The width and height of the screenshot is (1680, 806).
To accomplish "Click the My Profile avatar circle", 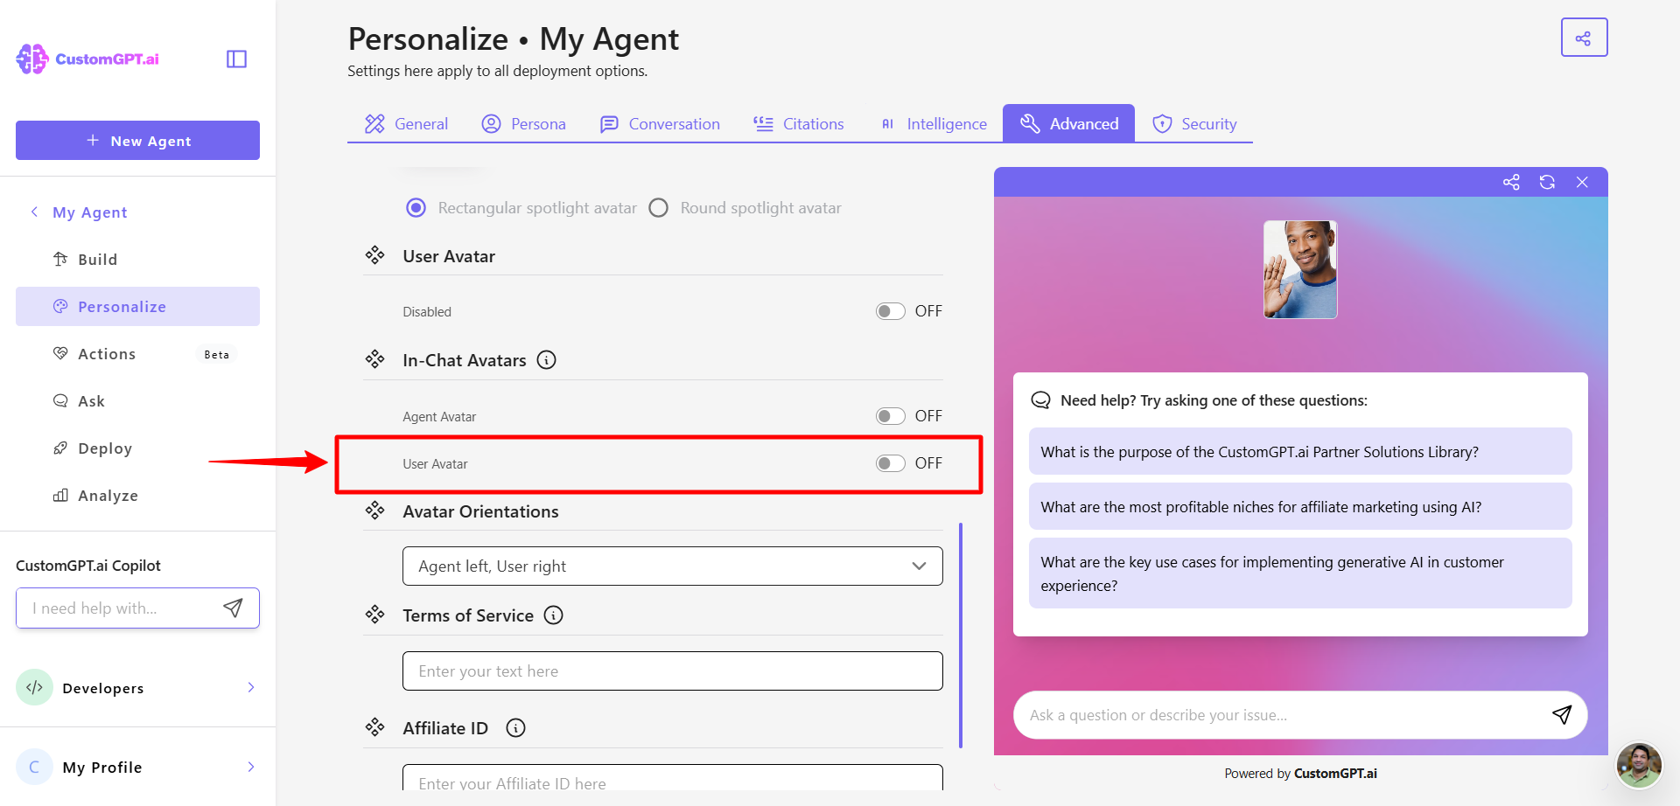I will 34,767.
